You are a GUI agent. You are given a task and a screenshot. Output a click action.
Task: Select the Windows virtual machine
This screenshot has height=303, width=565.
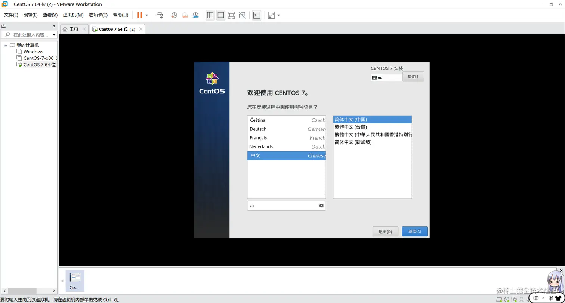33,52
